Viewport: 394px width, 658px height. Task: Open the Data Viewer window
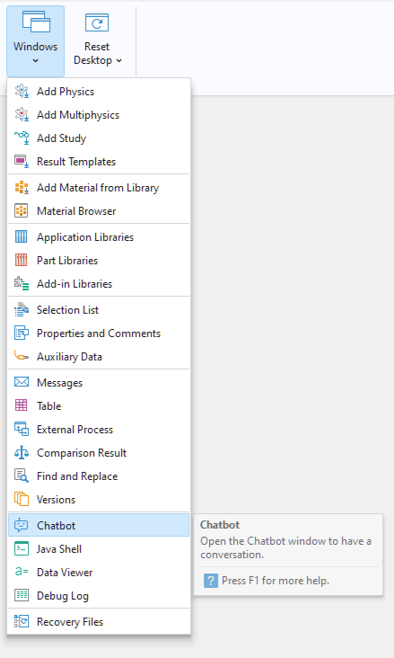coord(99,573)
